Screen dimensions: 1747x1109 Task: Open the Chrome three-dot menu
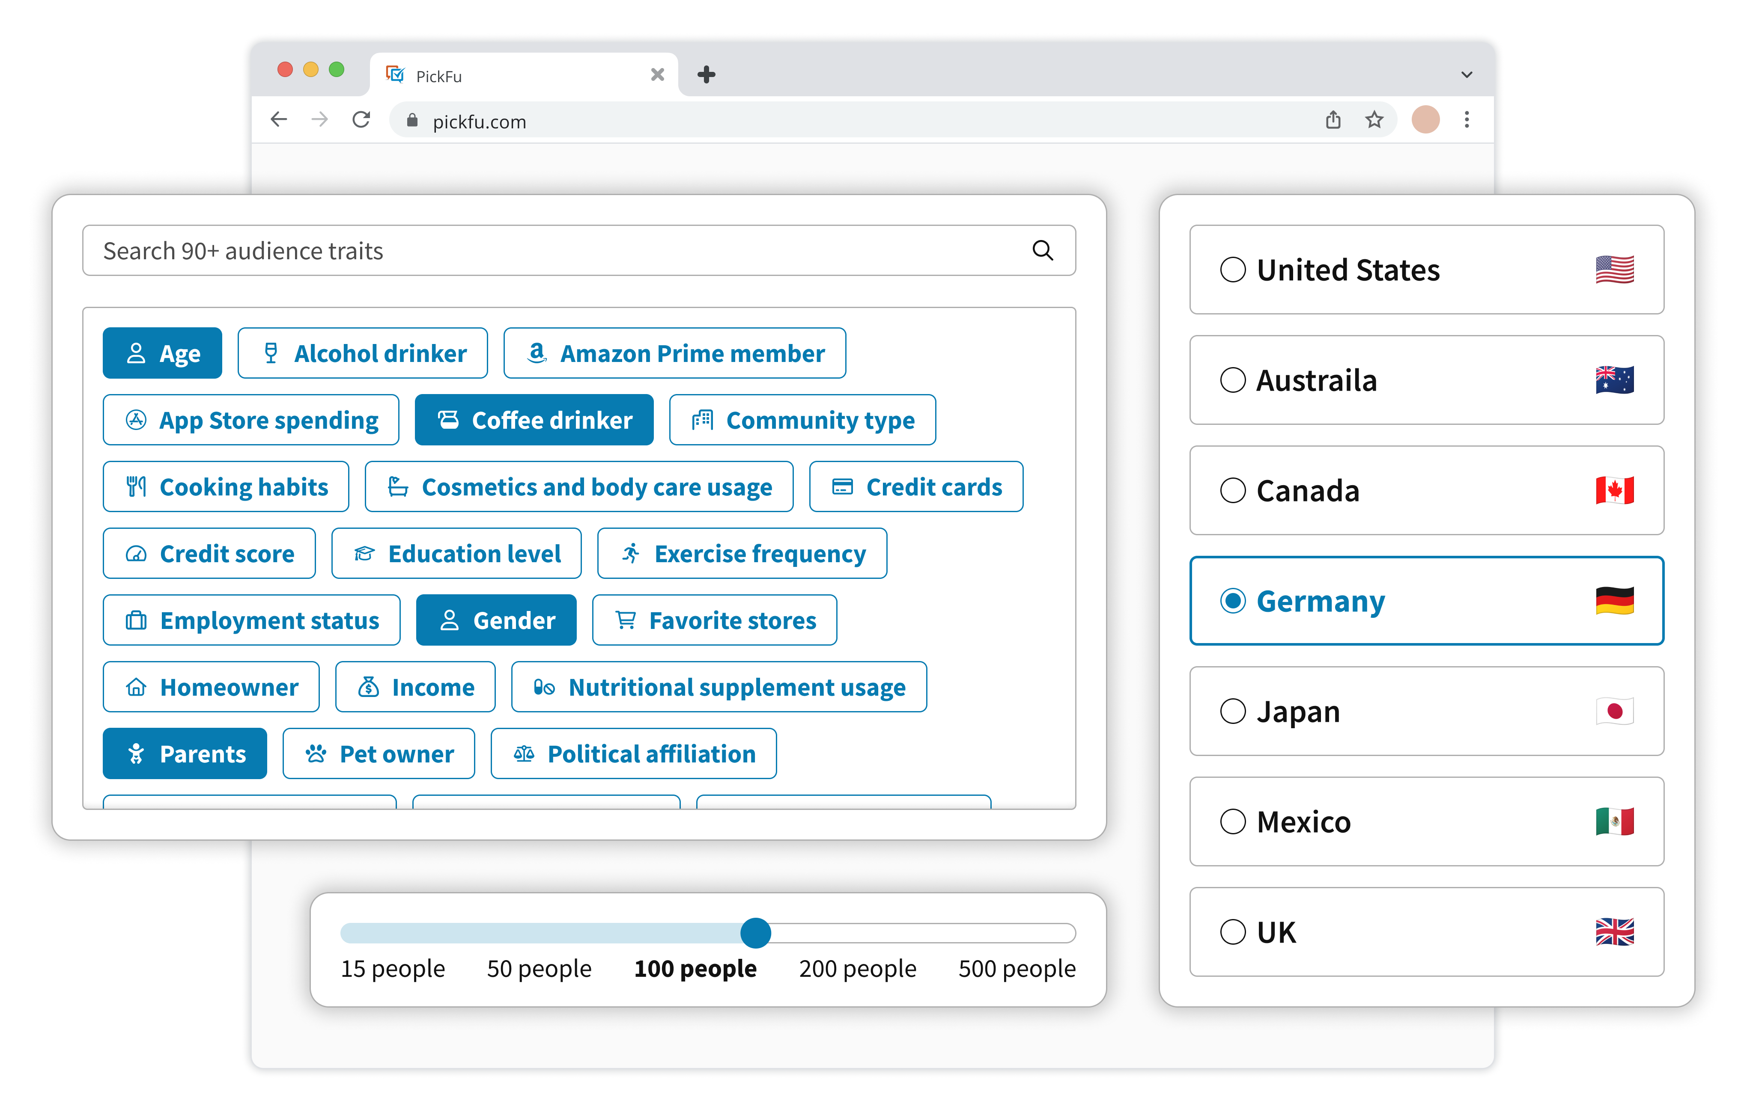pyautogui.click(x=1466, y=120)
